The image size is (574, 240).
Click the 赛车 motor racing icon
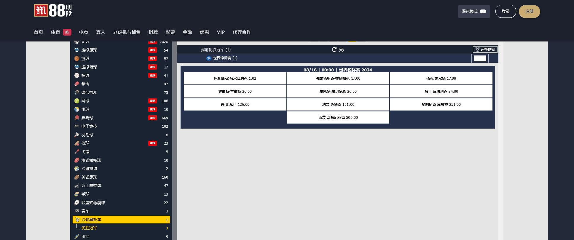[x=77, y=211]
